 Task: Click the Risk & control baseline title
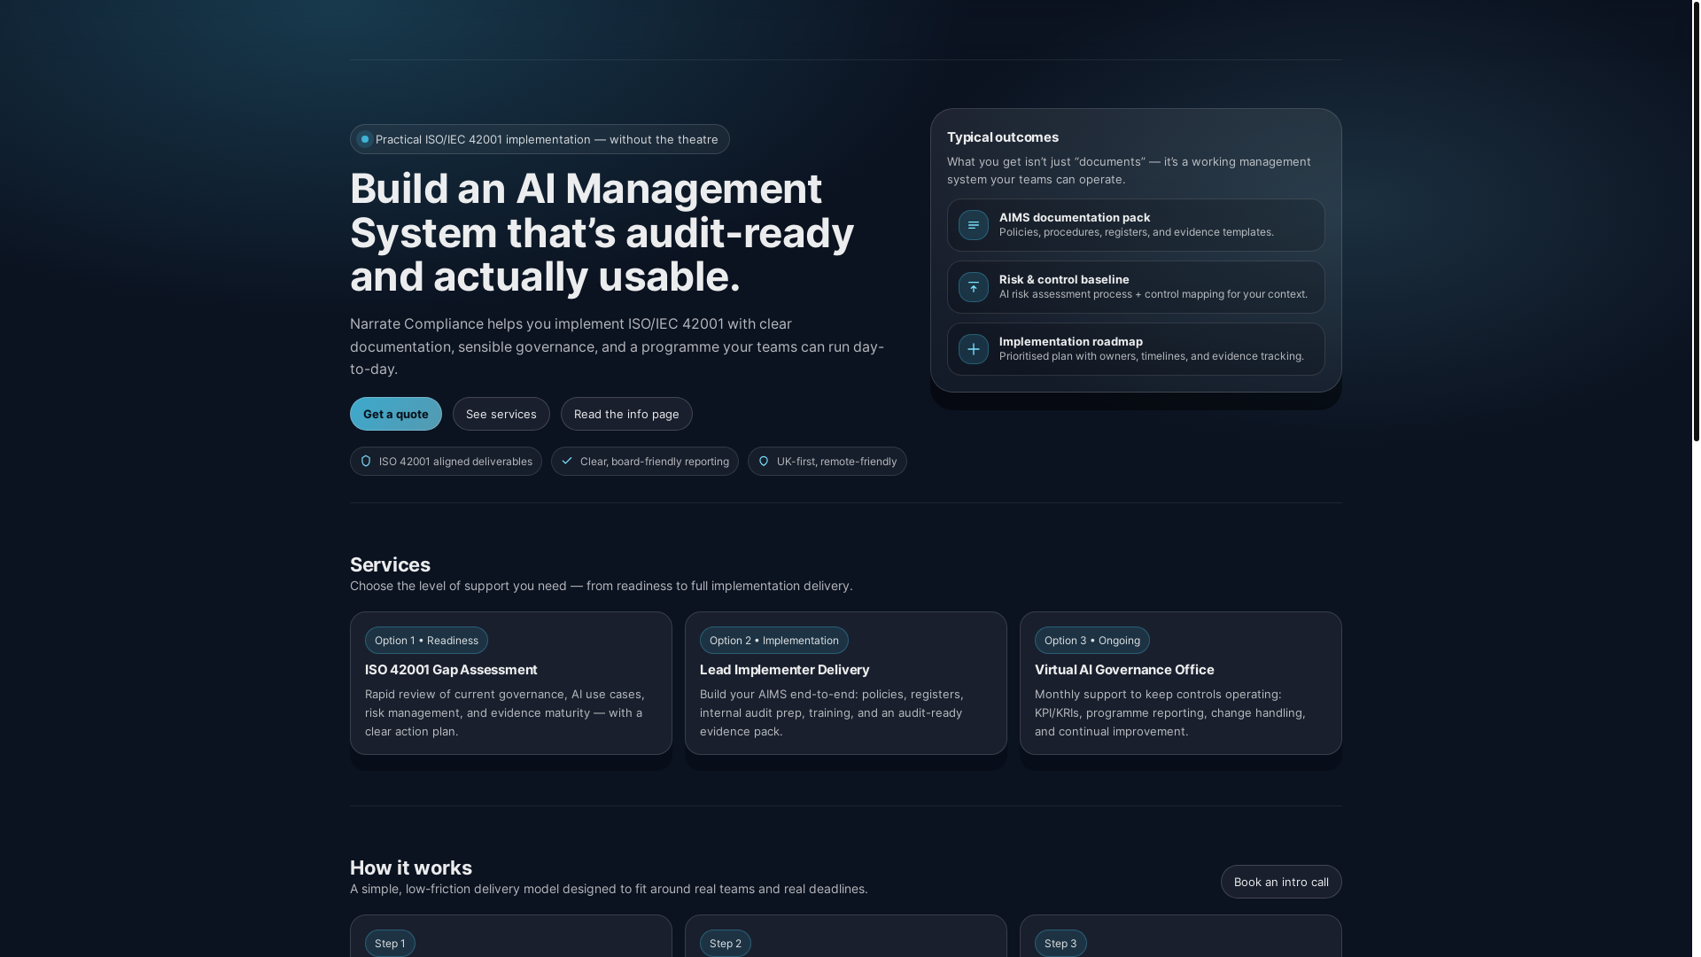1064,279
